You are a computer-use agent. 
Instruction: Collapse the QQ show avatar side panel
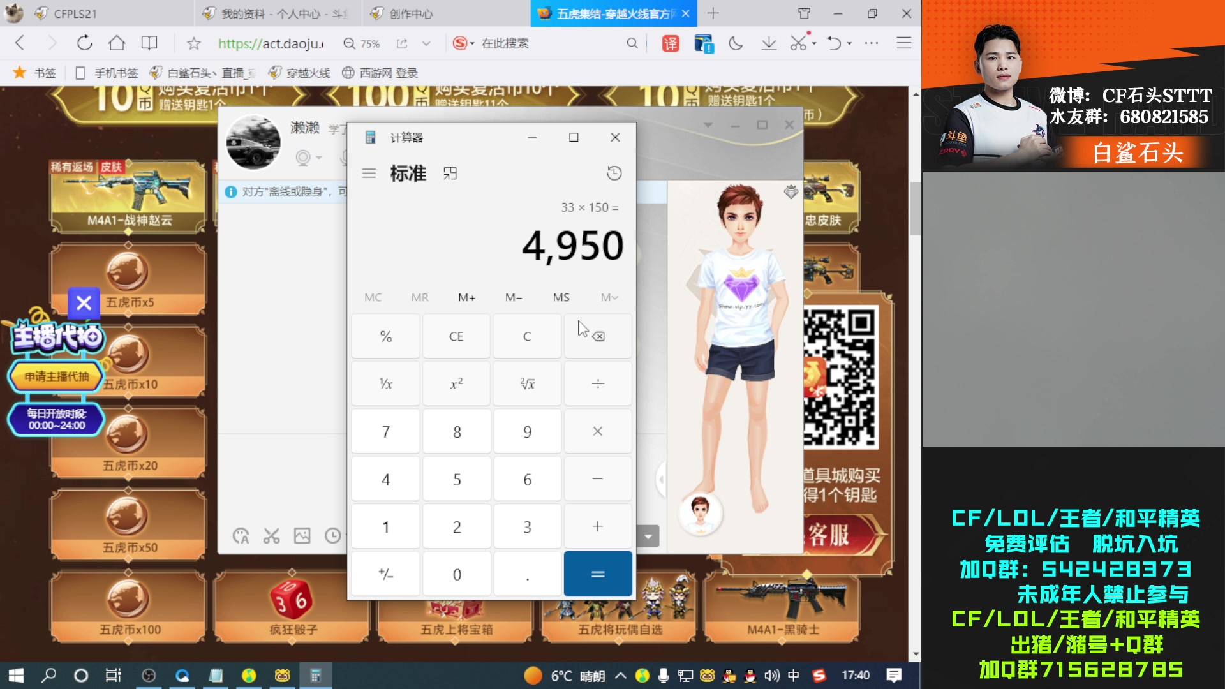coord(662,479)
